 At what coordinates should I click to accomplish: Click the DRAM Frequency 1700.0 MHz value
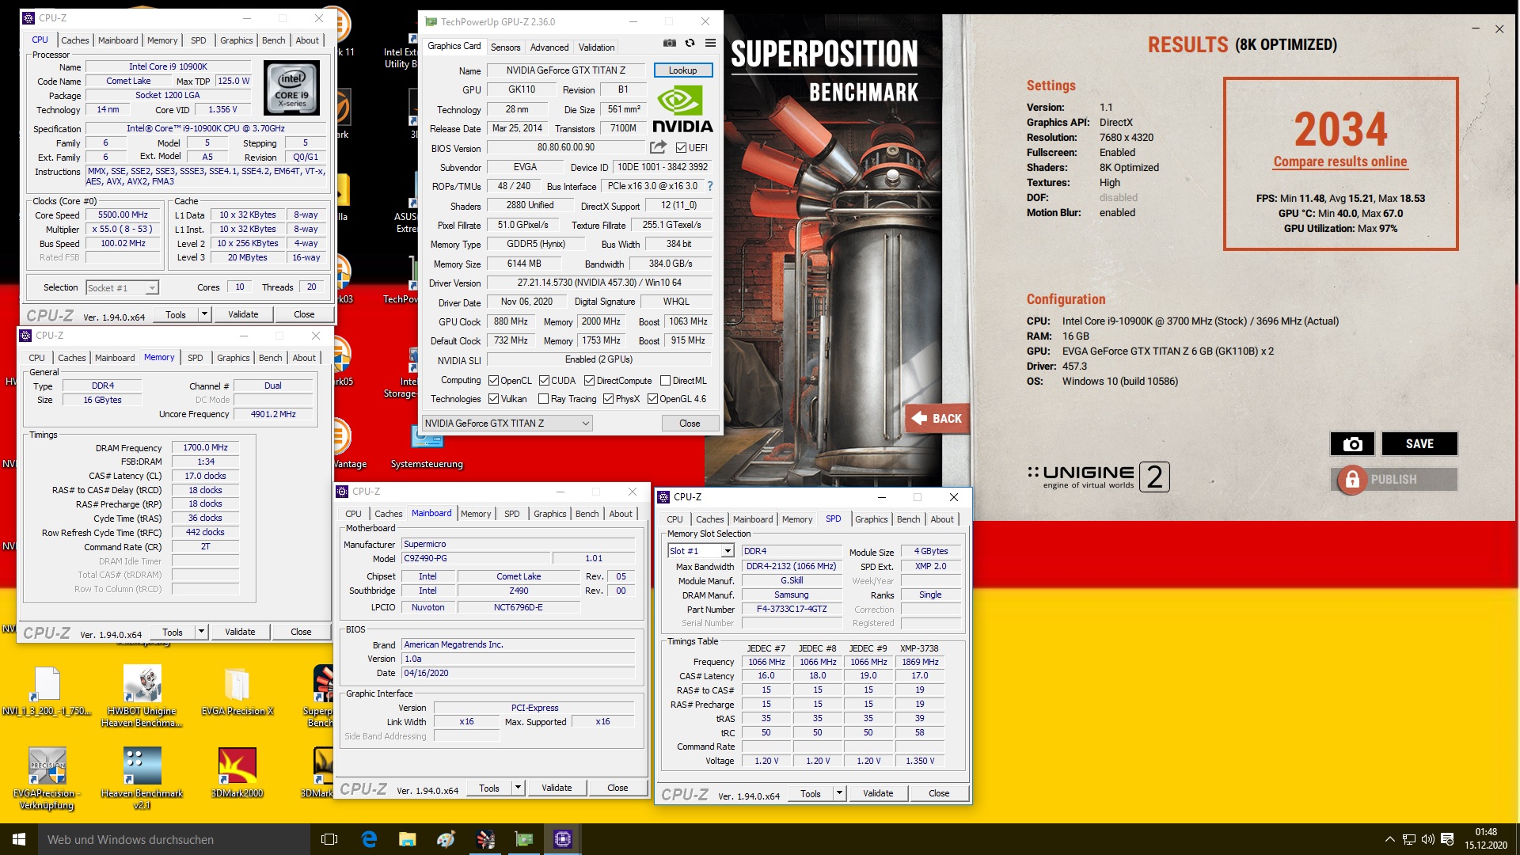pyautogui.click(x=205, y=447)
